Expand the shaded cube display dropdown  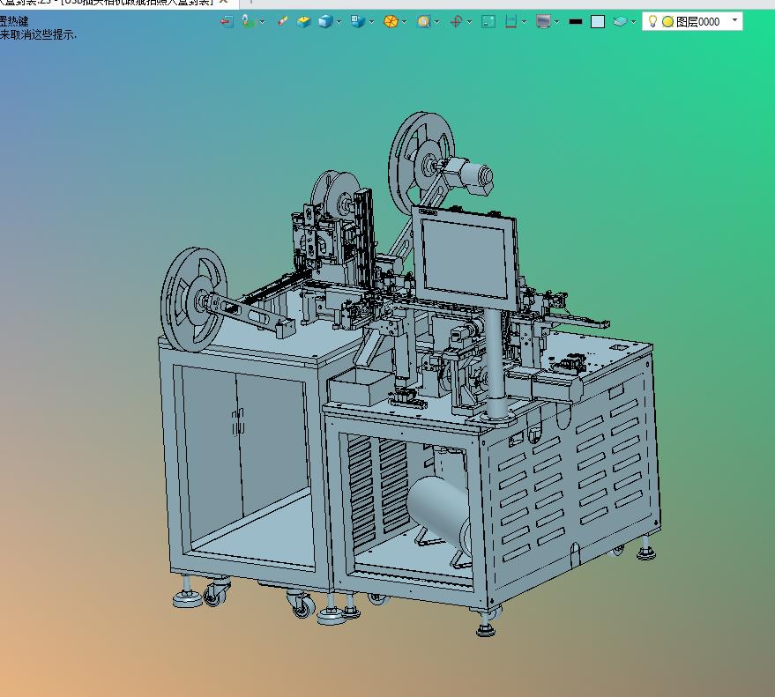pyautogui.click(x=339, y=22)
